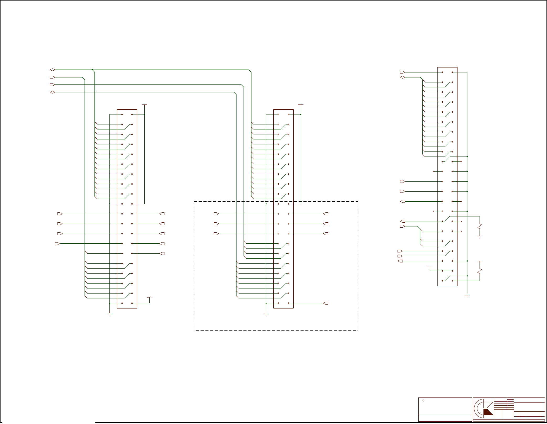Click topmost bidirectional port at upper left
Screen dimensions: 547x424
coord(52,70)
